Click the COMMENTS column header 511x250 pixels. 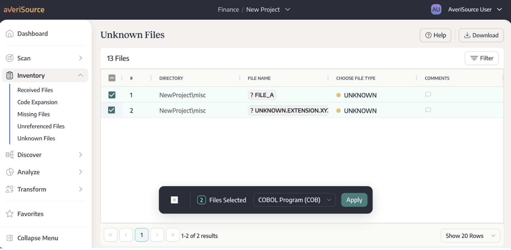[x=437, y=78]
